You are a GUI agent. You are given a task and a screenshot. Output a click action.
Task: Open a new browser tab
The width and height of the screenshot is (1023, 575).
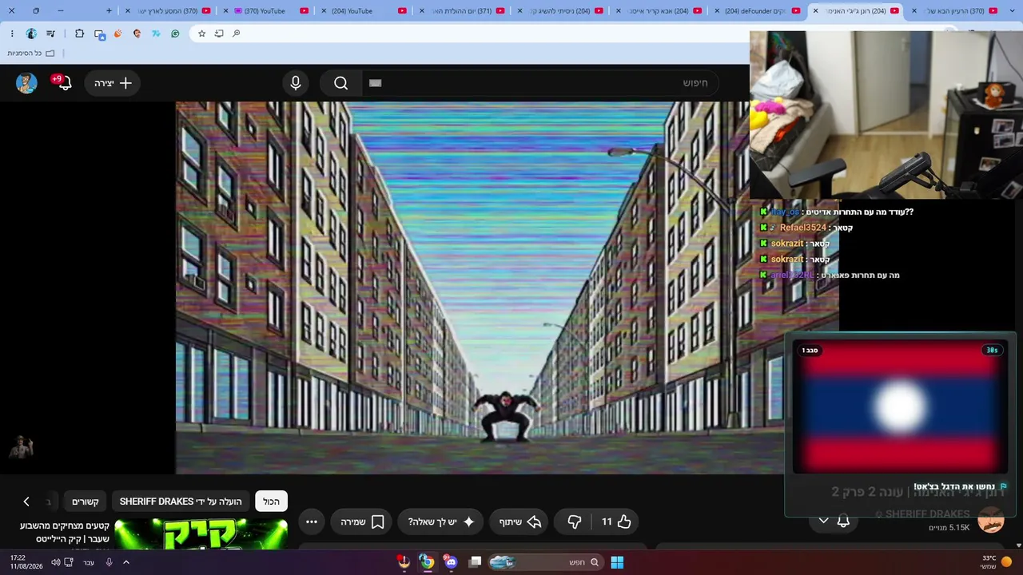109,10
